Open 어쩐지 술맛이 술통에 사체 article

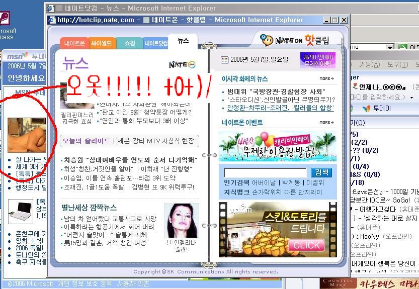105,235
